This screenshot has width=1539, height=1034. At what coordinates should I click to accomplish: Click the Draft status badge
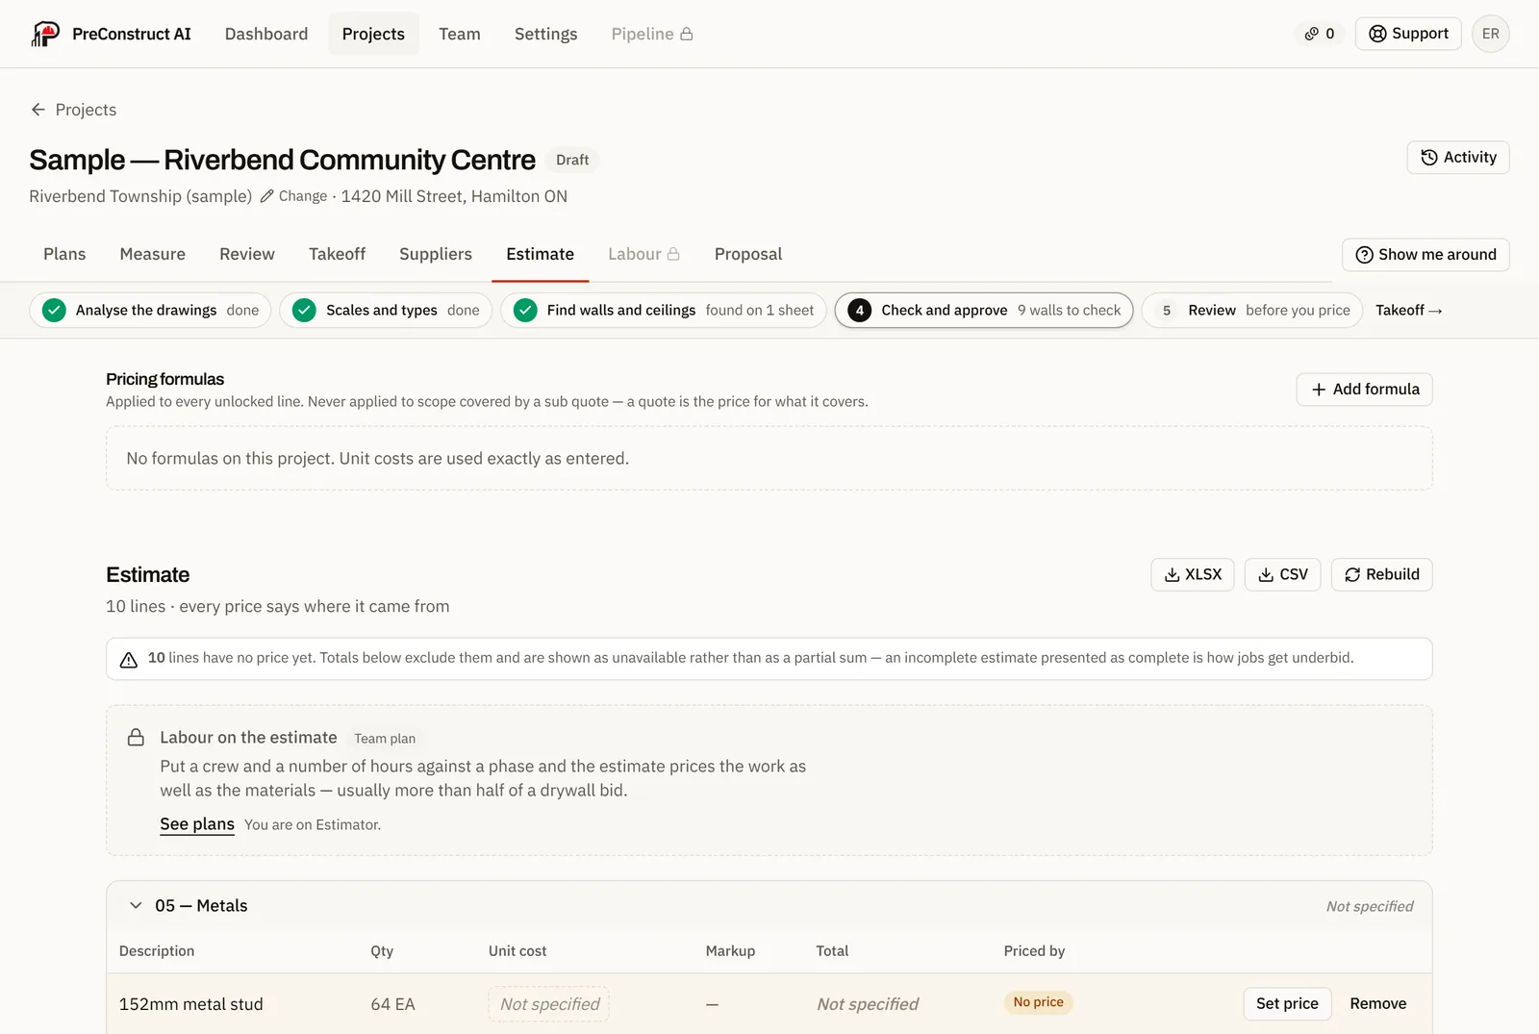(x=572, y=160)
